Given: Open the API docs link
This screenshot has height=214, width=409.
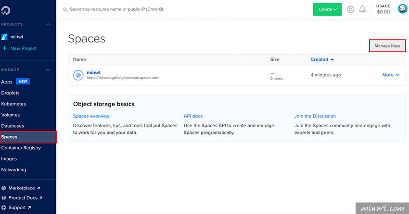Looking at the screenshot, I should point(193,116).
